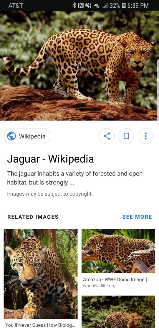Open the three-dot overflow menu
Screen dimensions: 159x328
pyautogui.click(x=146, y=136)
